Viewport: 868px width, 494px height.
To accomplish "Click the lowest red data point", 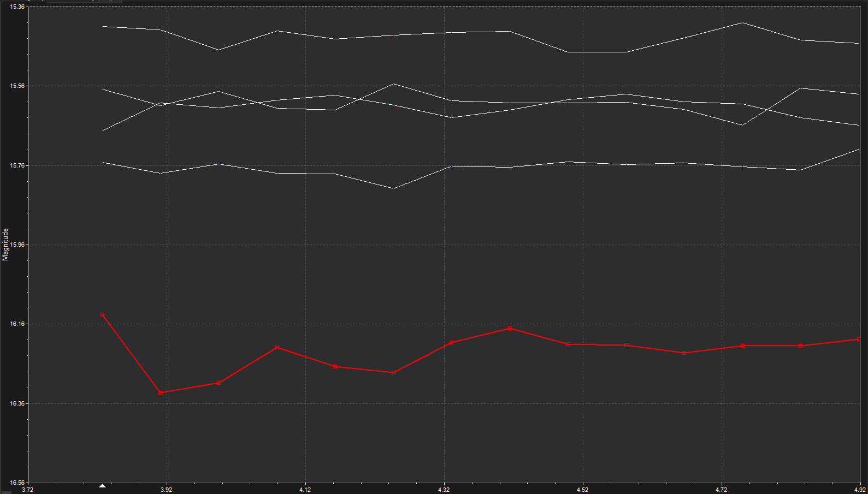I will [161, 393].
